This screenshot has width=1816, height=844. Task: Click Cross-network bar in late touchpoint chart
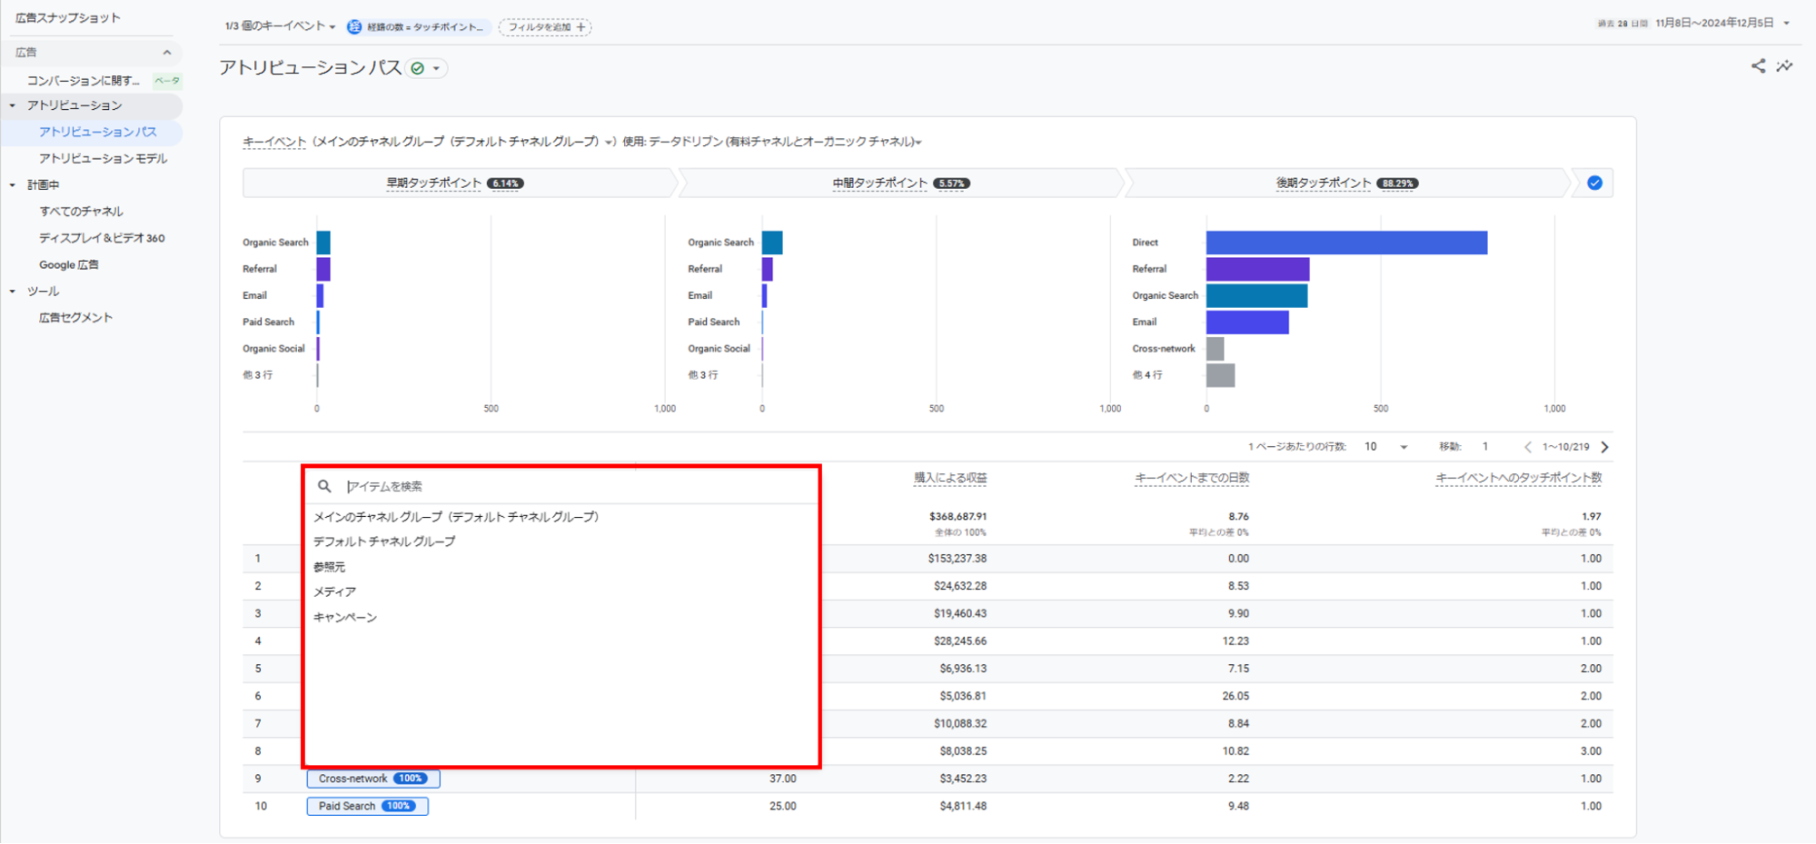(x=1216, y=349)
